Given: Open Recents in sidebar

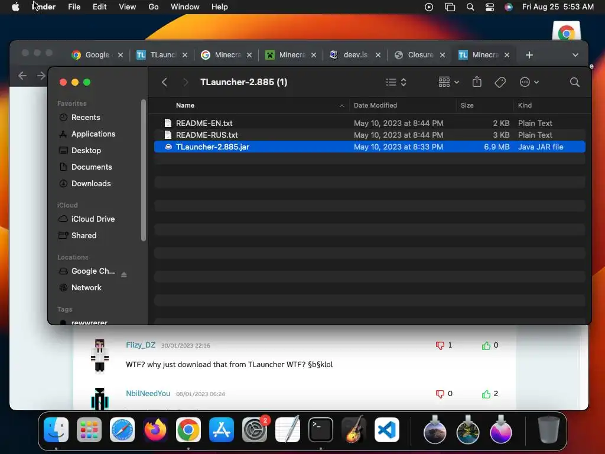Looking at the screenshot, I should tap(85, 118).
